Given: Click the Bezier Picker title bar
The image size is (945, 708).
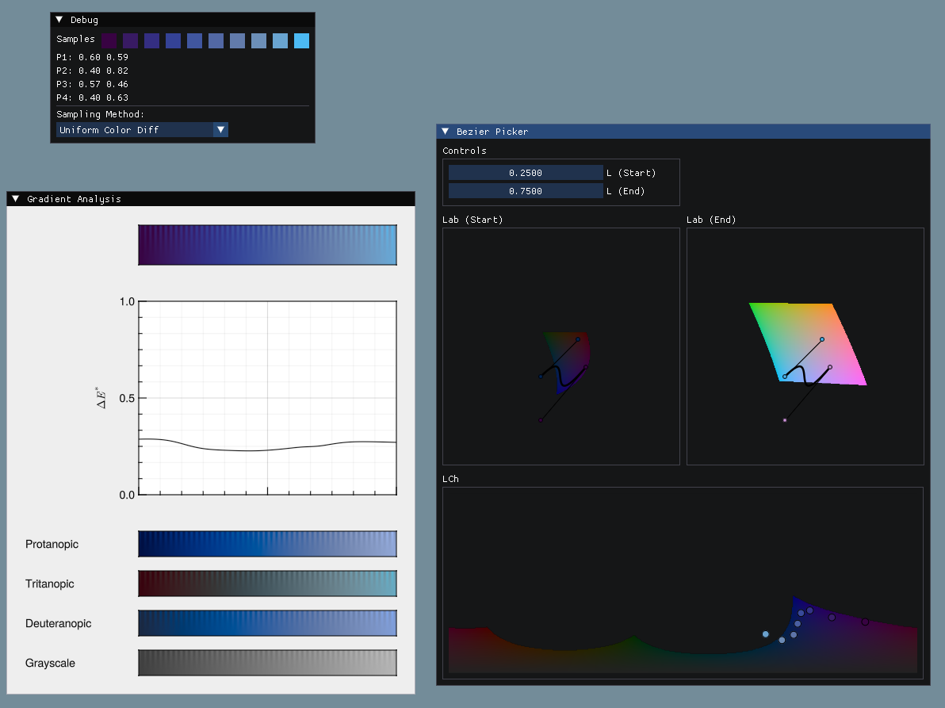Looking at the screenshot, I should click(683, 132).
